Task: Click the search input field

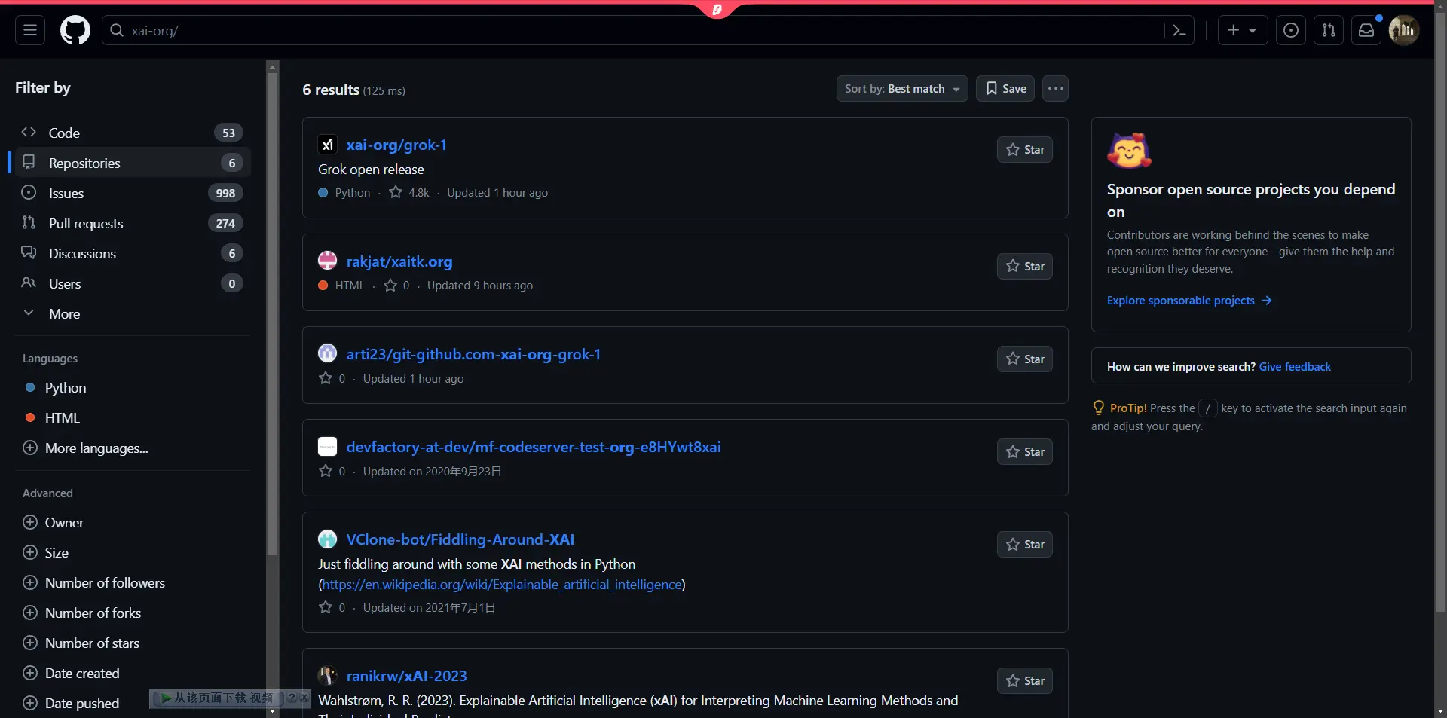Action: coord(648,30)
